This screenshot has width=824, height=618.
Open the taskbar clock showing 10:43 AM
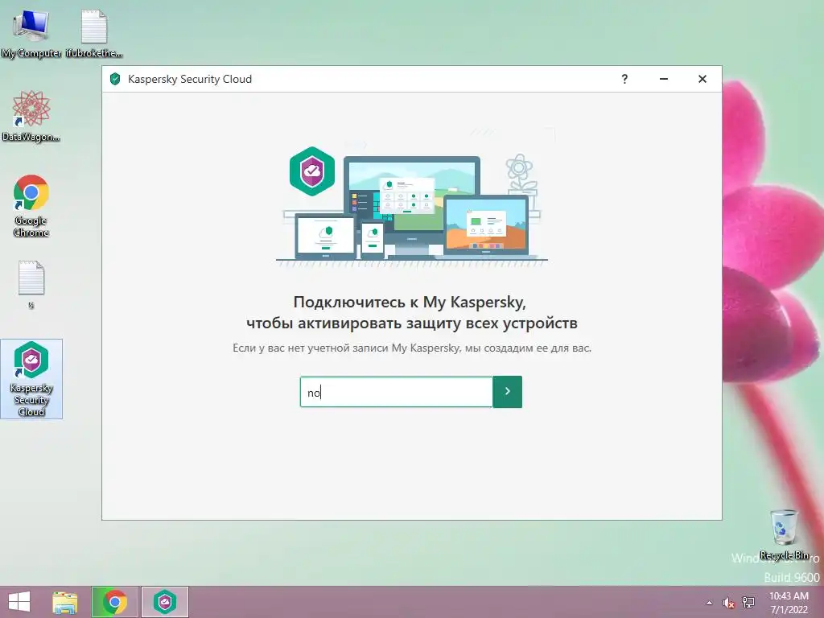(x=789, y=603)
